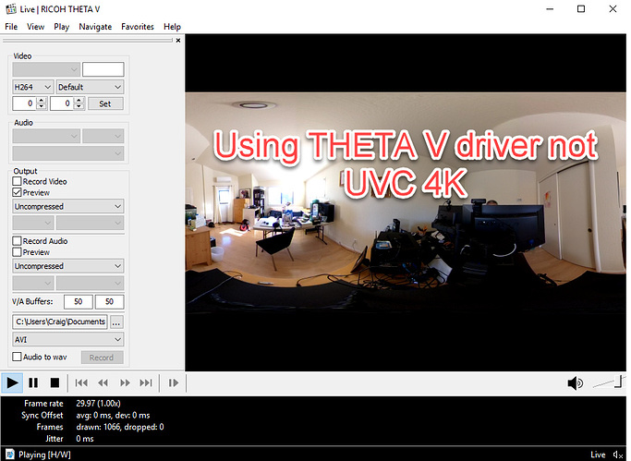Open the first disabled Video source dropdown
The height and width of the screenshot is (461, 631).
pyautogui.click(x=46, y=69)
